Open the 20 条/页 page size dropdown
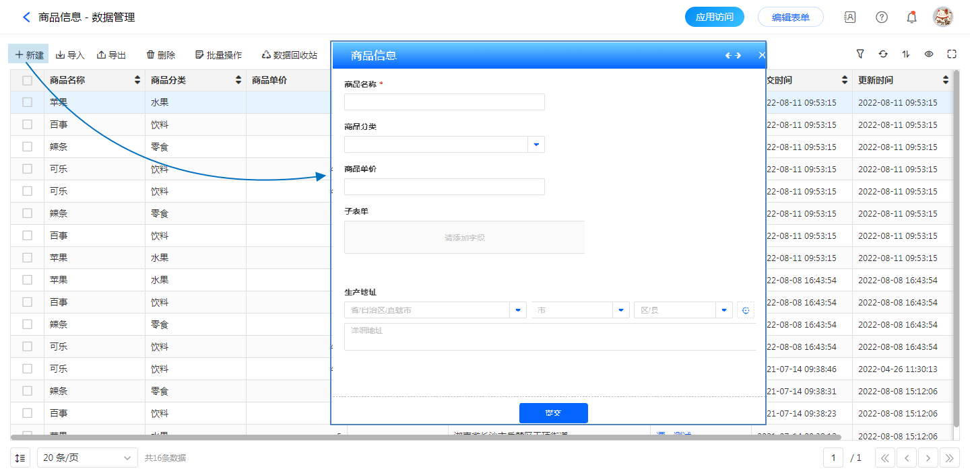The height and width of the screenshot is (471, 970). tap(88, 458)
